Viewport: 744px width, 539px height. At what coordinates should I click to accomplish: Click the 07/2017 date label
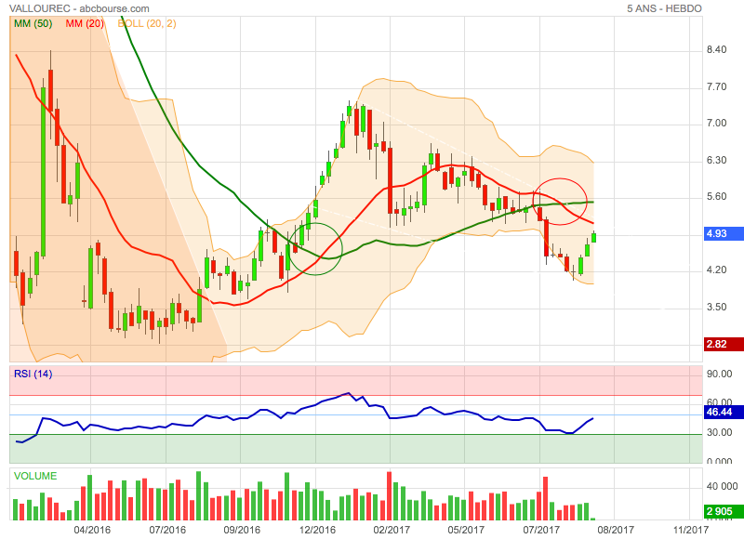(541, 530)
